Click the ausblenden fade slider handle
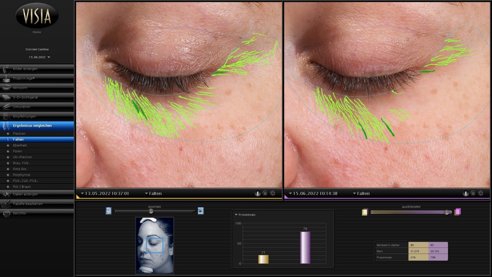 (x=447, y=212)
